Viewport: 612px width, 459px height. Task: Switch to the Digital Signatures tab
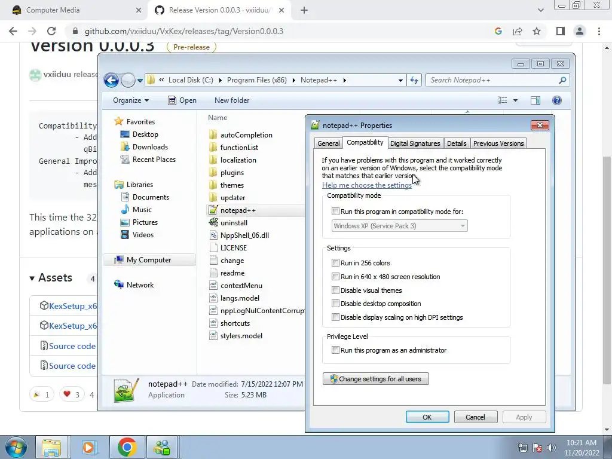[415, 143]
